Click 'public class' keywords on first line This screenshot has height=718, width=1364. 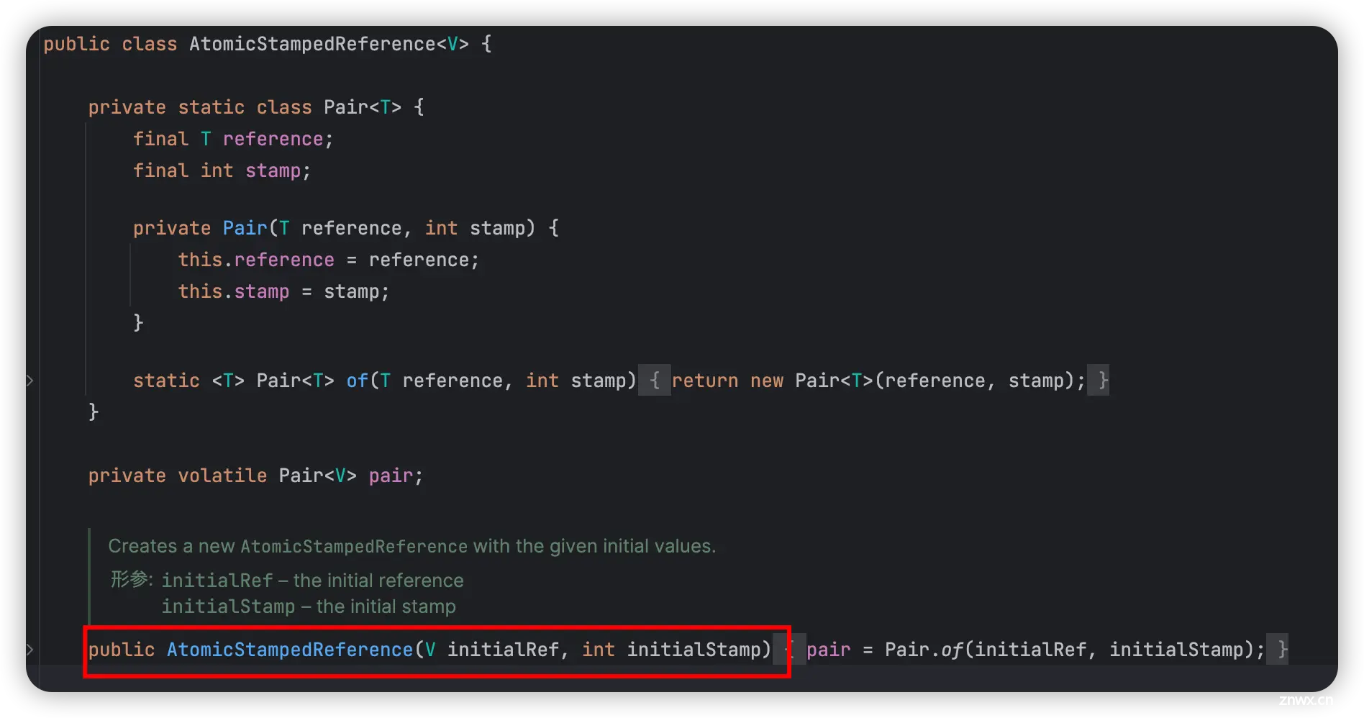point(110,44)
